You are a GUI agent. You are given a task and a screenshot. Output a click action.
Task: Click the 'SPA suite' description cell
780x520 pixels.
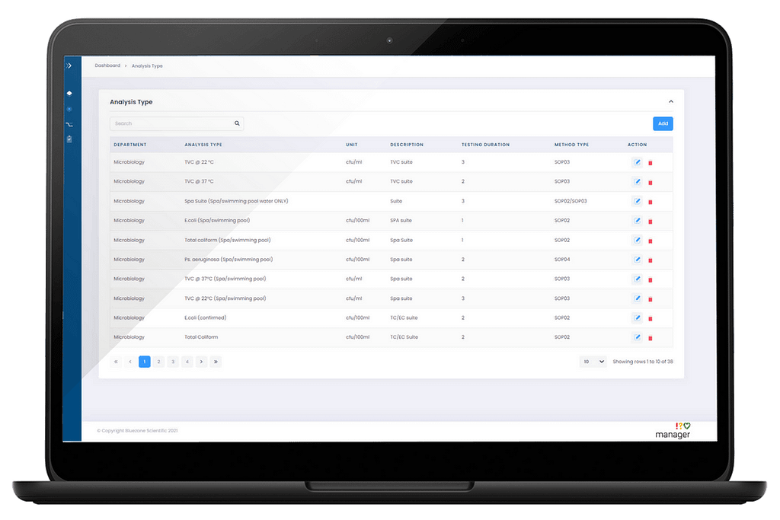tap(401, 220)
